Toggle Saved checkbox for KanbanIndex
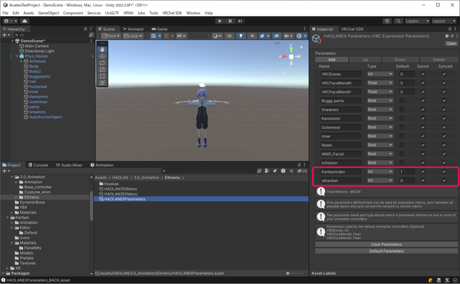This screenshot has height=284, width=460. pos(423,172)
